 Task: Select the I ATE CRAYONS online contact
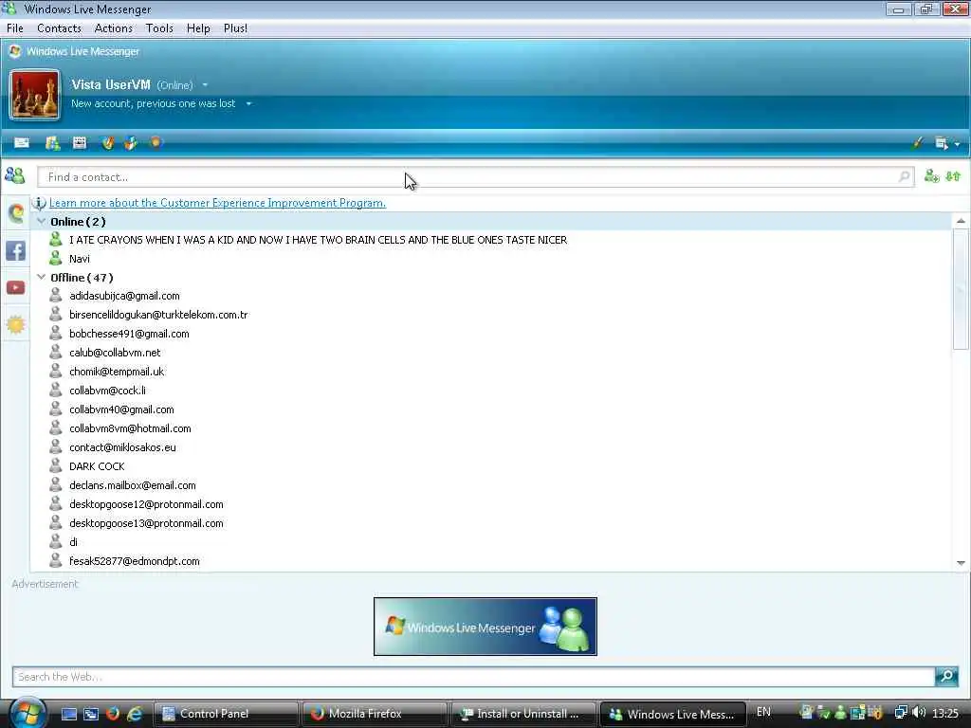pos(318,240)
